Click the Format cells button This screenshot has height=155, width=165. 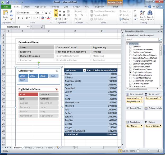click(x=125, y=19)
